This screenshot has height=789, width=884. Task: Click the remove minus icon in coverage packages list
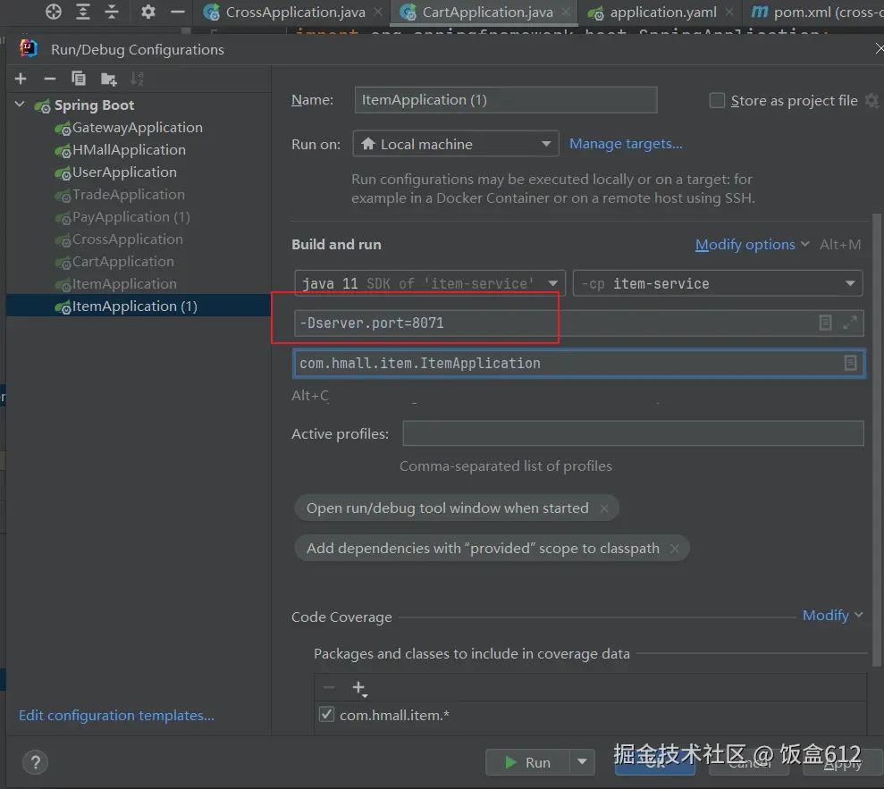[x=329, y=687]
